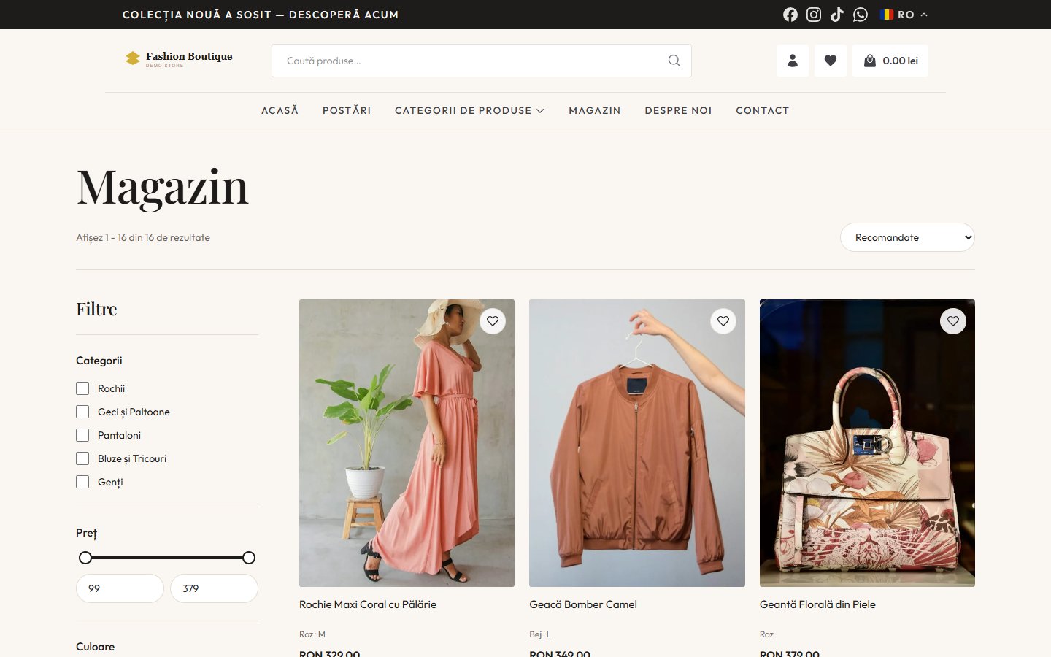Add Geantă Florală din Piele to wishlist
Image resolution: width=1051 pixels, height=657 pixels.
tap(953, 321)
